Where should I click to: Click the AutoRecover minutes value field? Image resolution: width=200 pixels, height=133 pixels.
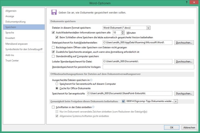point(117,33)
